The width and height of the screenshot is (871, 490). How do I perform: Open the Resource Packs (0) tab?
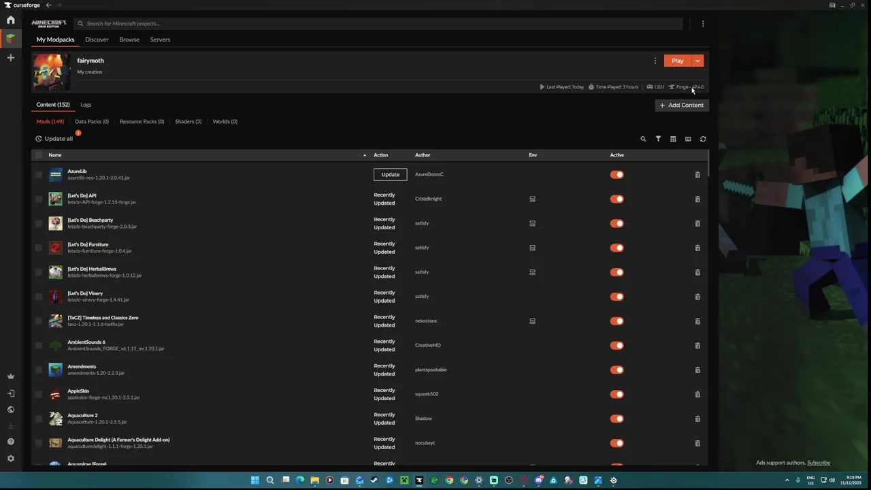pyautogui.click(x=142, y=122)
